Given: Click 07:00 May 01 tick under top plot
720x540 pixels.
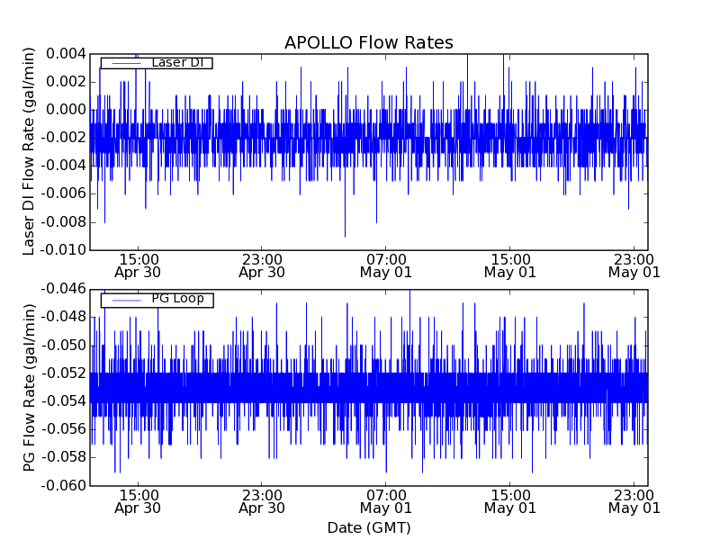Looking at the screenshot, I should pyautogui.click(x=386, y=265).
